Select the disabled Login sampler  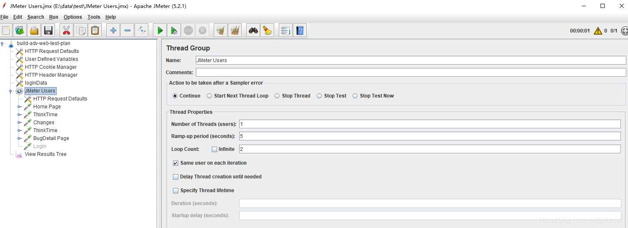pyautogui.click(x=40, y=146)
